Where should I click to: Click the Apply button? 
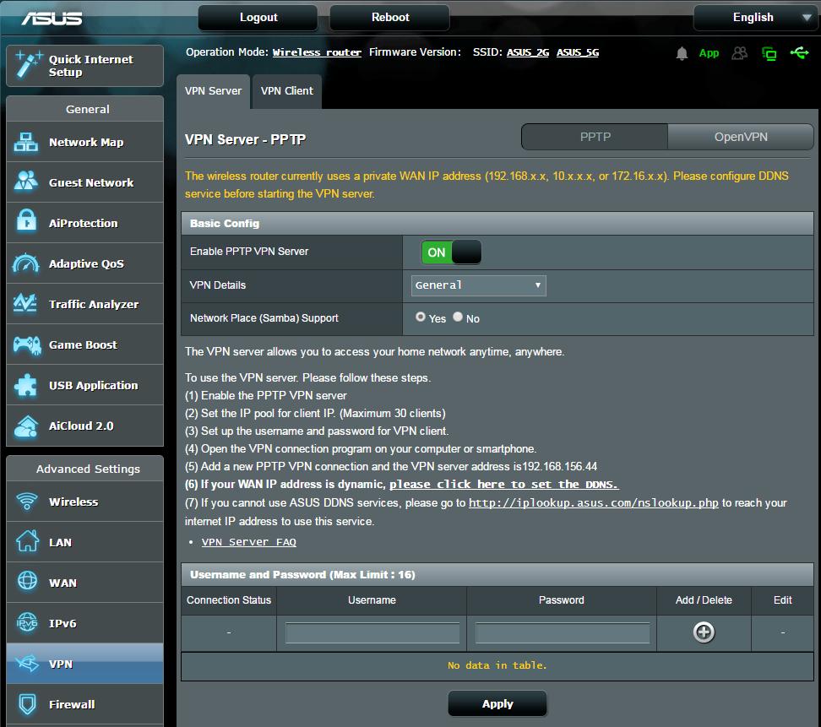[497, 704]
